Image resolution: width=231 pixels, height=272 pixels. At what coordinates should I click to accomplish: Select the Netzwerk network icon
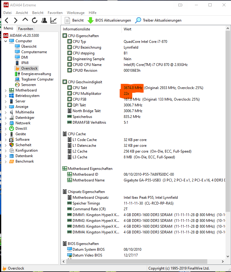12,123
